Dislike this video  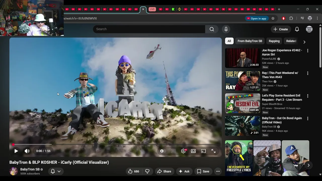click(147, 171)
